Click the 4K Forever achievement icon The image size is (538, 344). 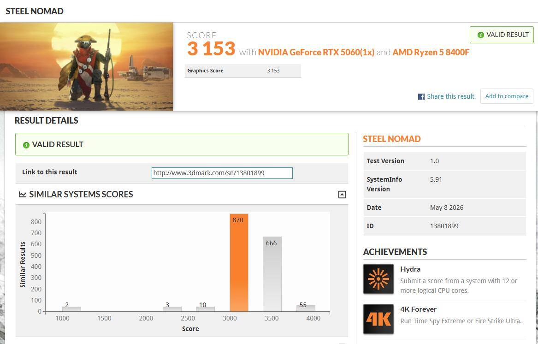click(x=378, y=319)
